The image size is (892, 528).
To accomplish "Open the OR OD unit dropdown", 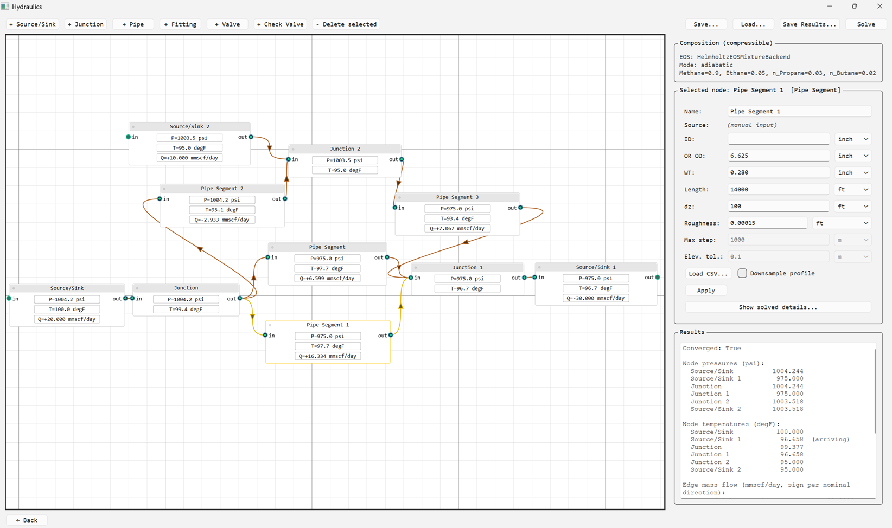I will 853,156.
